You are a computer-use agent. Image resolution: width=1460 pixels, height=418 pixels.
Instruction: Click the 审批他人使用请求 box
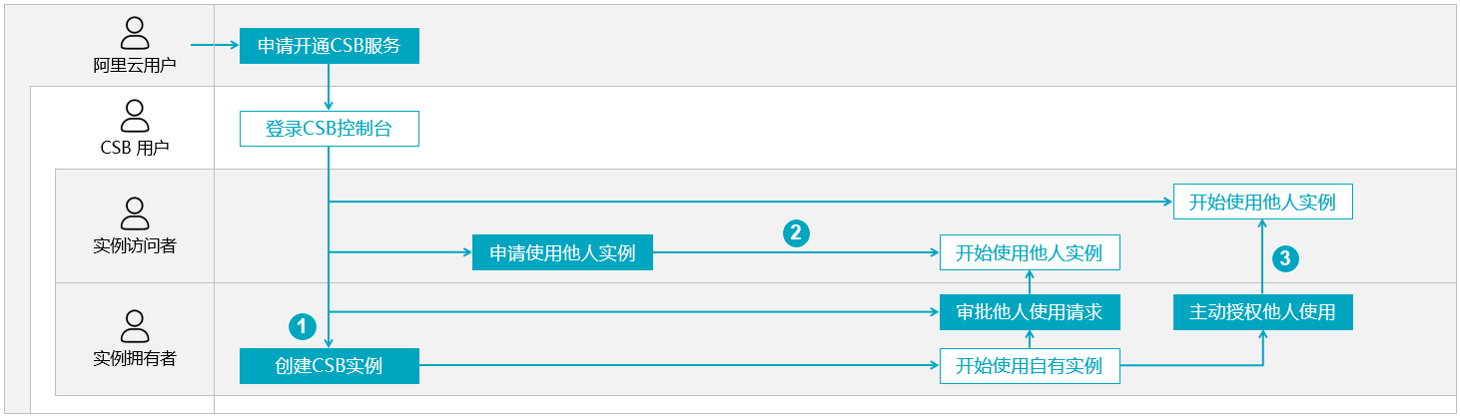1030,312
